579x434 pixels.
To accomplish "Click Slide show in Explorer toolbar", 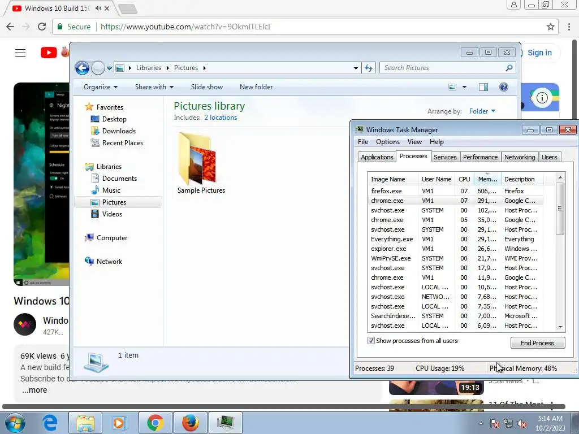I will [207, 87].
